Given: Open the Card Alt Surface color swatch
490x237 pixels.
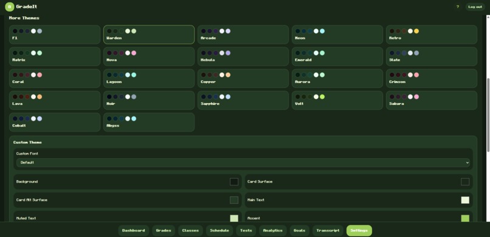Looking at the screenshot, I should click(234, 200).
